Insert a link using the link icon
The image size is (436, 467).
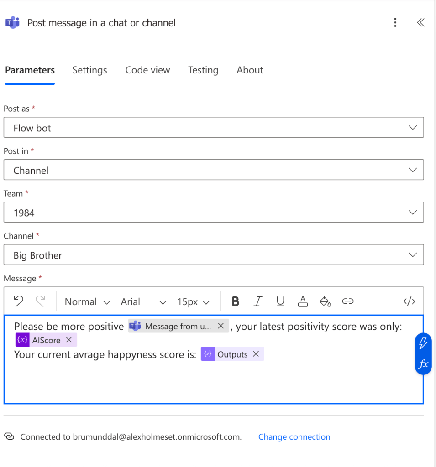pyautogui.click(x=348, y=301)
